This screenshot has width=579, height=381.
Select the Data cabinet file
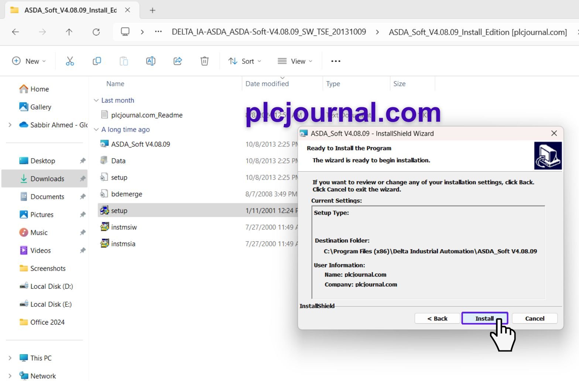(118, 161)
